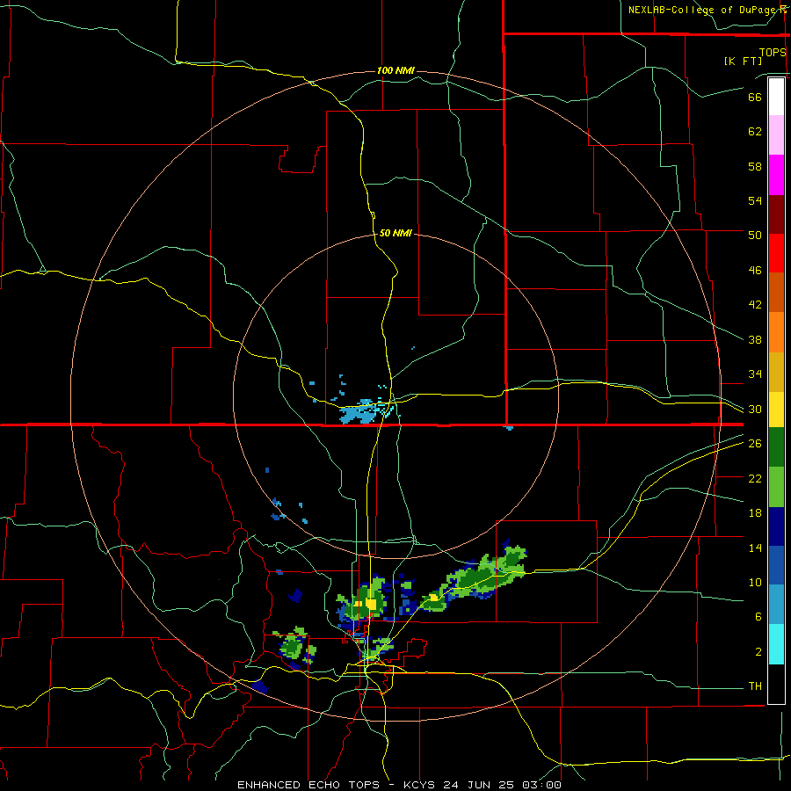This screenshot has width=791, height=791.
Task: Click the '54' legend value
Action: [755, 200]
